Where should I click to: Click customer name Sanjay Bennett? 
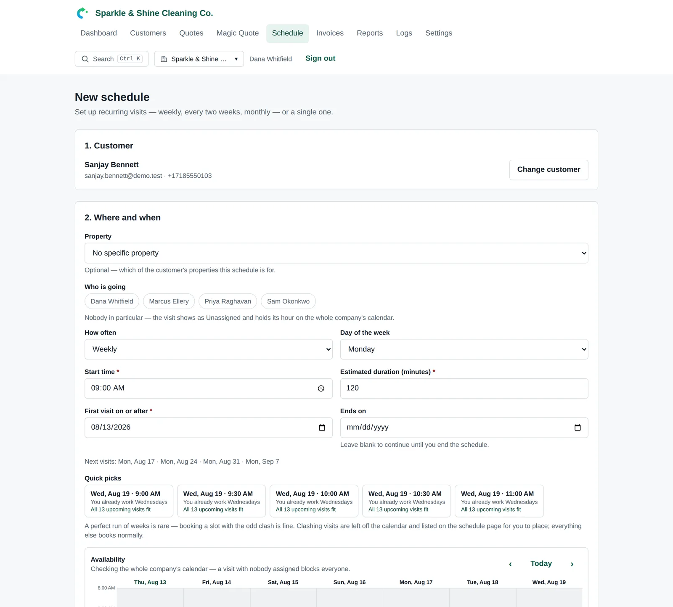pyautogui.click(x=111, y=165)
